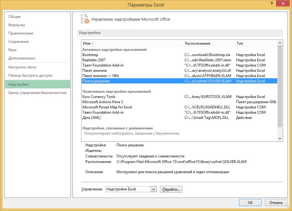Select the Надстройки category in sidebar
The height and width of the screenshot is (211, 292).
[x=37, y=84]
